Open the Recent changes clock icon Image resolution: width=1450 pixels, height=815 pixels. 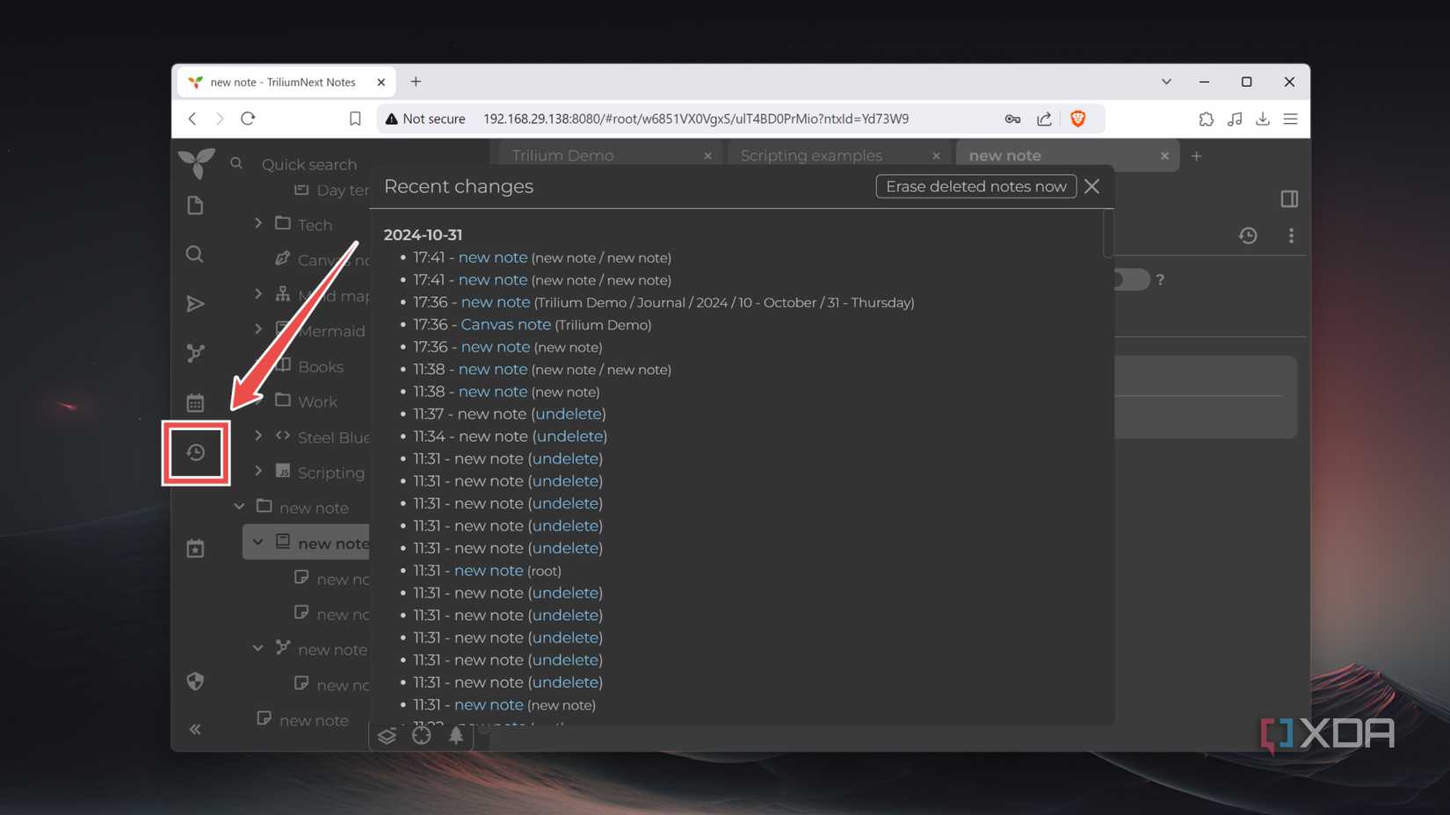pyautogui.click(x=195, y=453)
